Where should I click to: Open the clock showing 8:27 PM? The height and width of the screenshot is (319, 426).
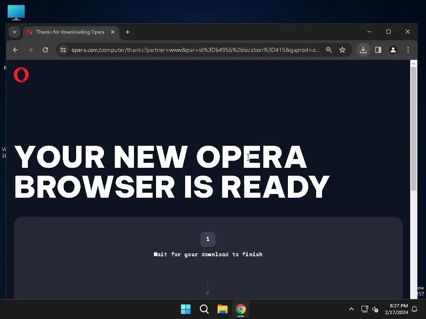396,309
